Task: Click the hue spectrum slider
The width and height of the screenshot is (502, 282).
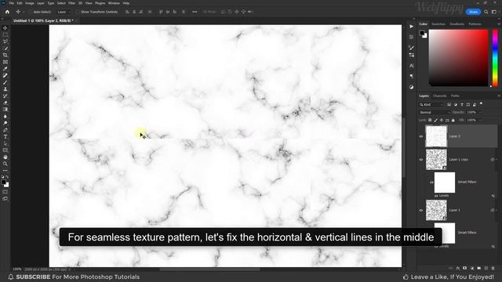Action: (495, 58)
